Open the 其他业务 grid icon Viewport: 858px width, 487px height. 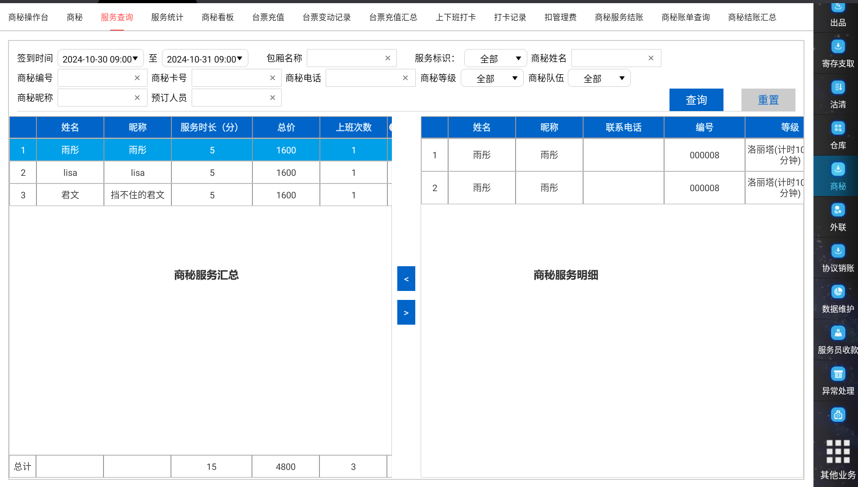(x=838, y=451)
